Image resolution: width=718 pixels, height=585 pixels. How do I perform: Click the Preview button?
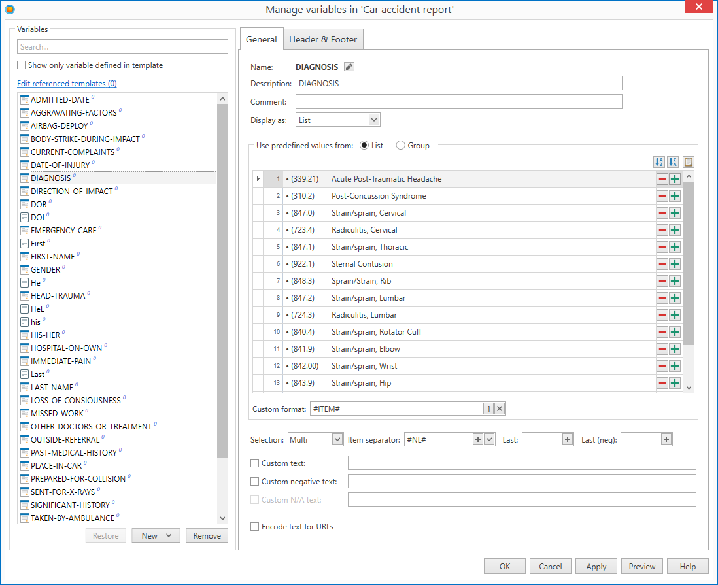click(642, 567)
